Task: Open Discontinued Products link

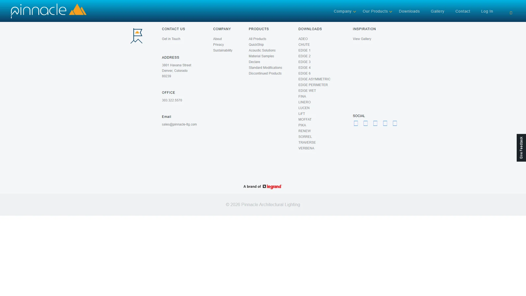Action: (x=265, y=73)
